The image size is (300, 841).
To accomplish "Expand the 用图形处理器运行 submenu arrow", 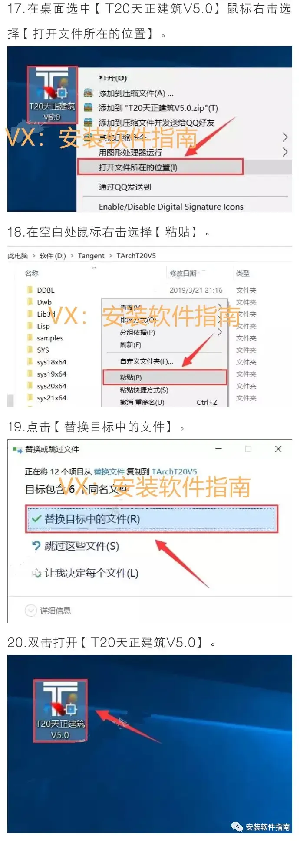I will pyautogui.click(x=285, y=152).
